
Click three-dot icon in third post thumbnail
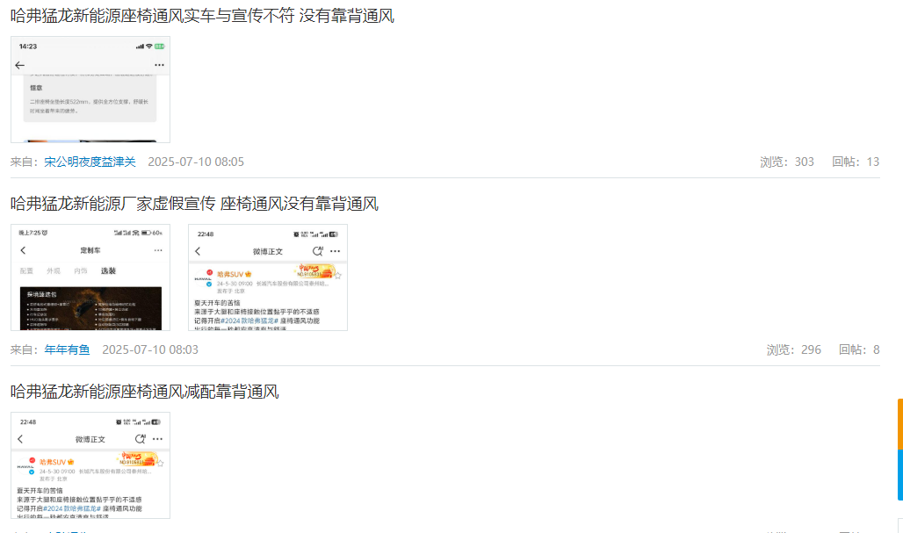point(157,439)
